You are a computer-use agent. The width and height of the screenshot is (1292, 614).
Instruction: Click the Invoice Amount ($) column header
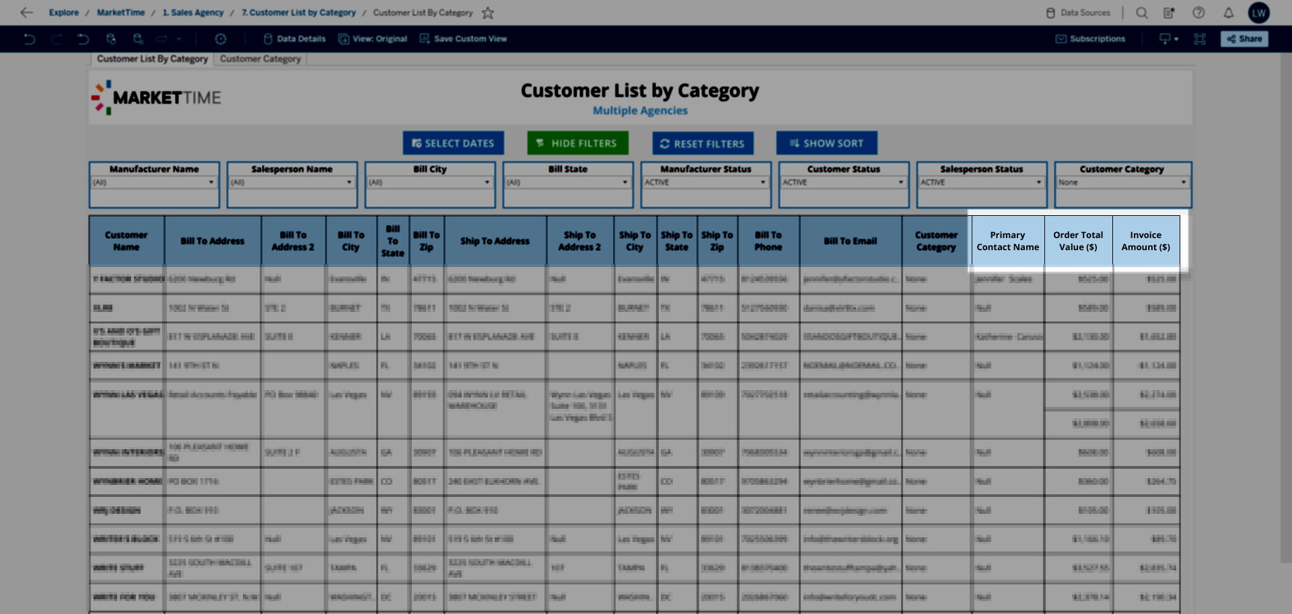pyautogui.click(x=1146, y=241)
